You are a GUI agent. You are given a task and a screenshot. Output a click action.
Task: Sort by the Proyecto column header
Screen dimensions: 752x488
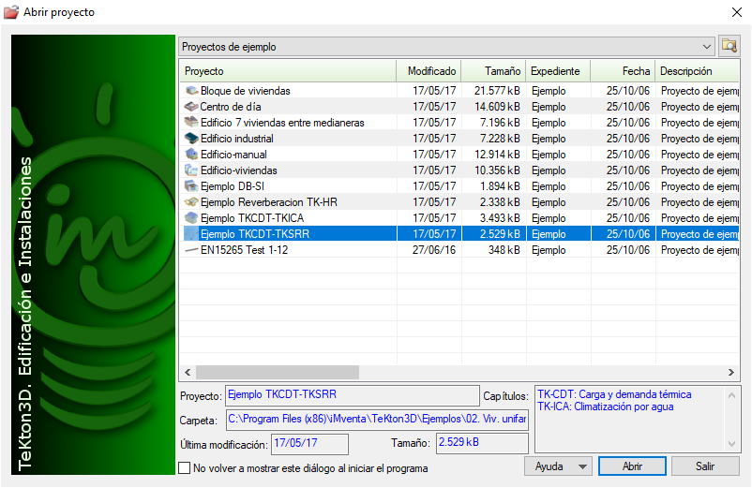point(288,71)
